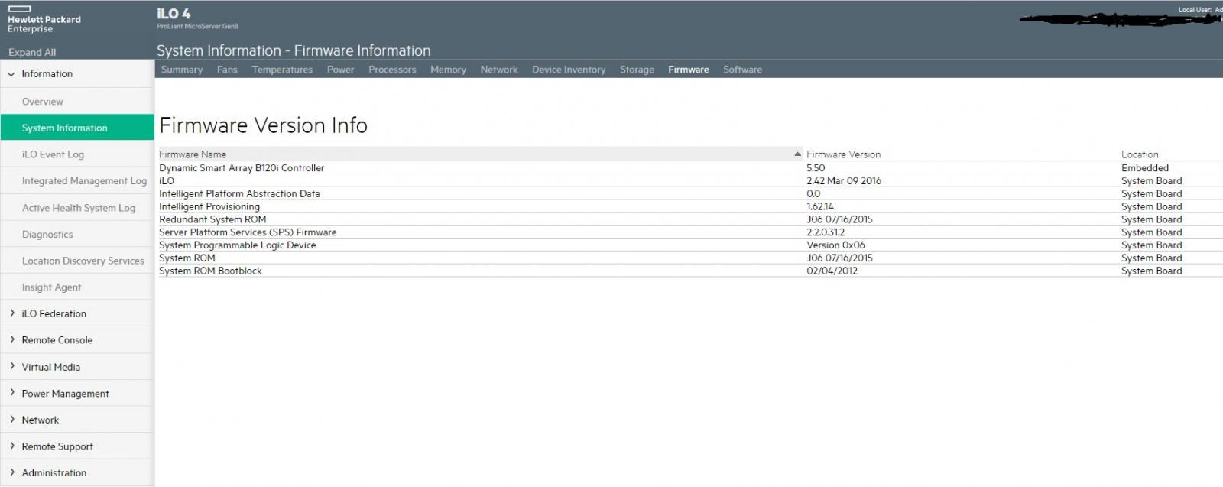Image resolution: width=1223 pixels, height=487 pixels.
Task: Click the System ROM Bootblock name
Action: [x=210, y=271]
